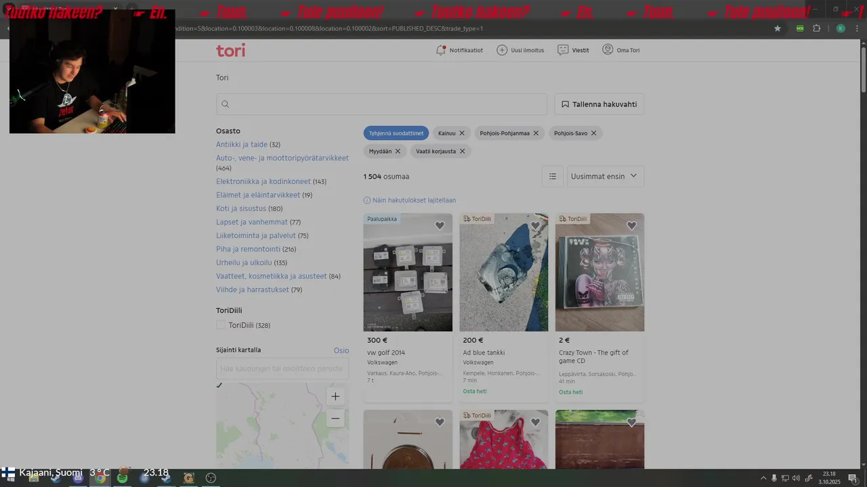Zoom in on the map
The height and width of the screenshot is (487, 867).
(x=335, y=396)
